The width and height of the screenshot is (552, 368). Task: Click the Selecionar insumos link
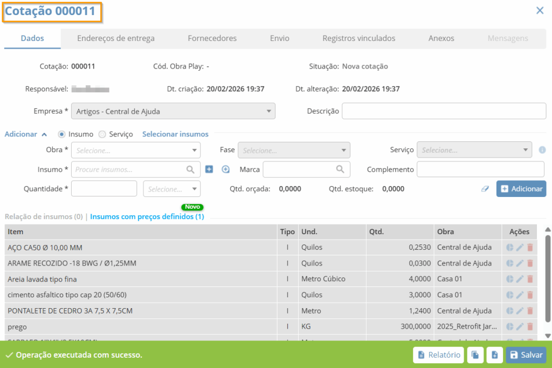[x=175, y=134]
